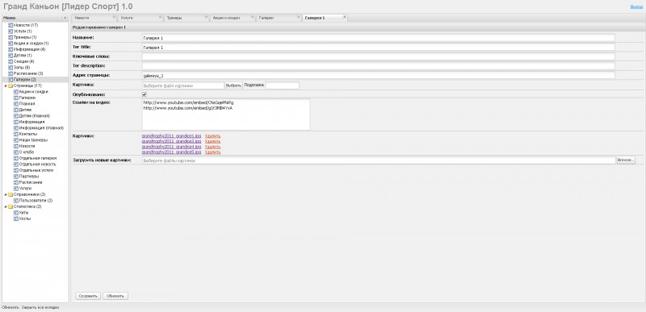
Task: Focus the Ключевые слова input field
Action: pos(378,56)
